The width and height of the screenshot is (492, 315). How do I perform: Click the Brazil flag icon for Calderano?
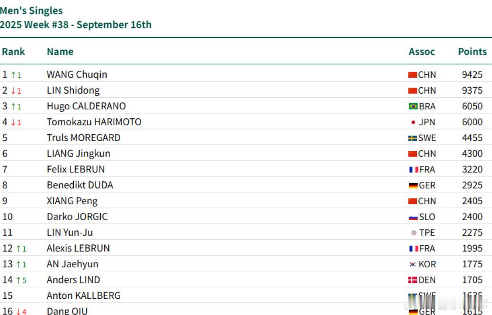pyautogui.click(x=413, y=106)
